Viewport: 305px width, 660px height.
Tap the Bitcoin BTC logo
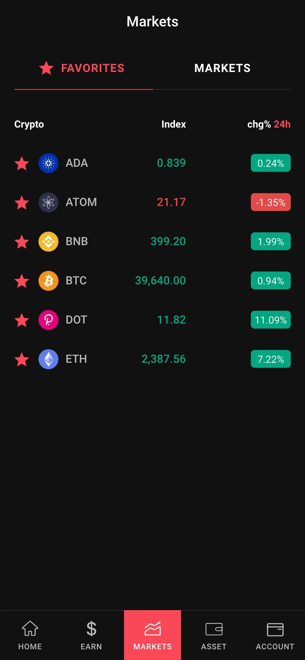coord(48,281)
